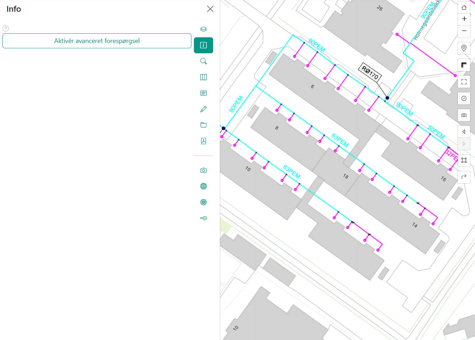Click Aktivér avanceret forespørgsel button
The image size is (475, 340).
(x=97, y=41)
